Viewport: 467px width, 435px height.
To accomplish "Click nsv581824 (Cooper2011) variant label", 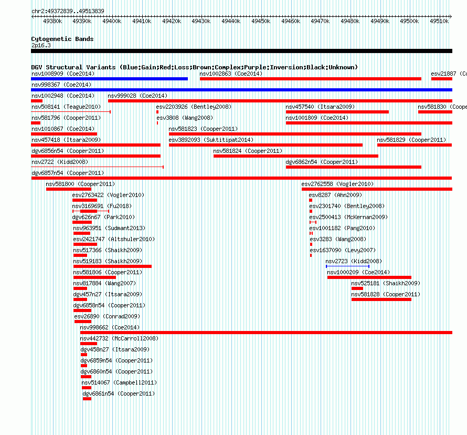I will click(x=248, y=151).
